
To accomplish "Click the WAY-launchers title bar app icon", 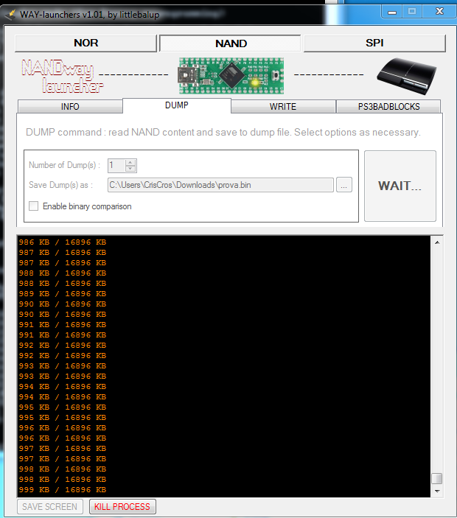I will (x=10, y=14).
